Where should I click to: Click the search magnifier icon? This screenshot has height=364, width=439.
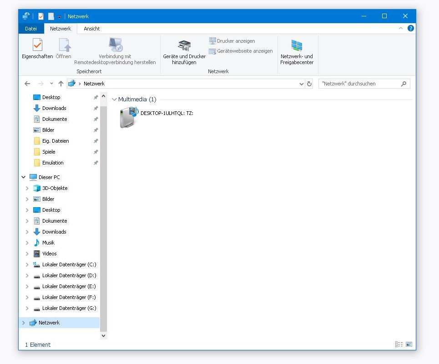point(404,84)
